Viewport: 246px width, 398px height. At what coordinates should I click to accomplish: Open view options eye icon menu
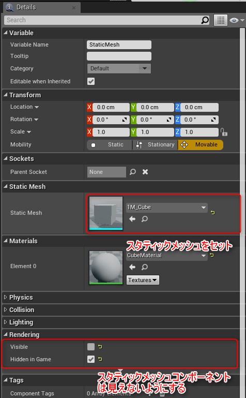click(237, 20)
